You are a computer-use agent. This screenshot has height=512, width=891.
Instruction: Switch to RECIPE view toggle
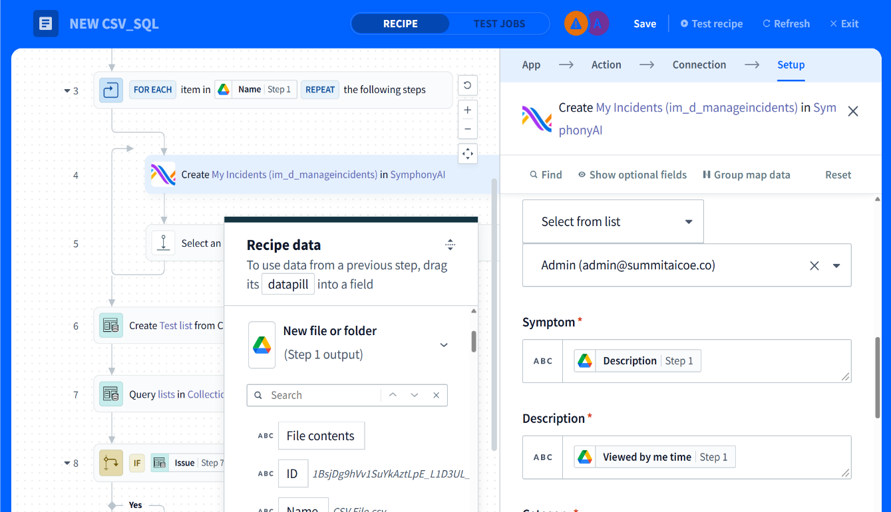(401, 24)
